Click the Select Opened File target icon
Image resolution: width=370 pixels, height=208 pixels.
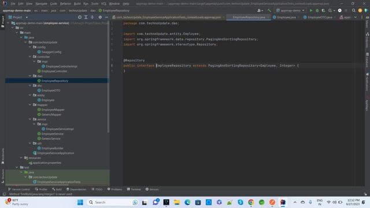(x=80, y=17)
